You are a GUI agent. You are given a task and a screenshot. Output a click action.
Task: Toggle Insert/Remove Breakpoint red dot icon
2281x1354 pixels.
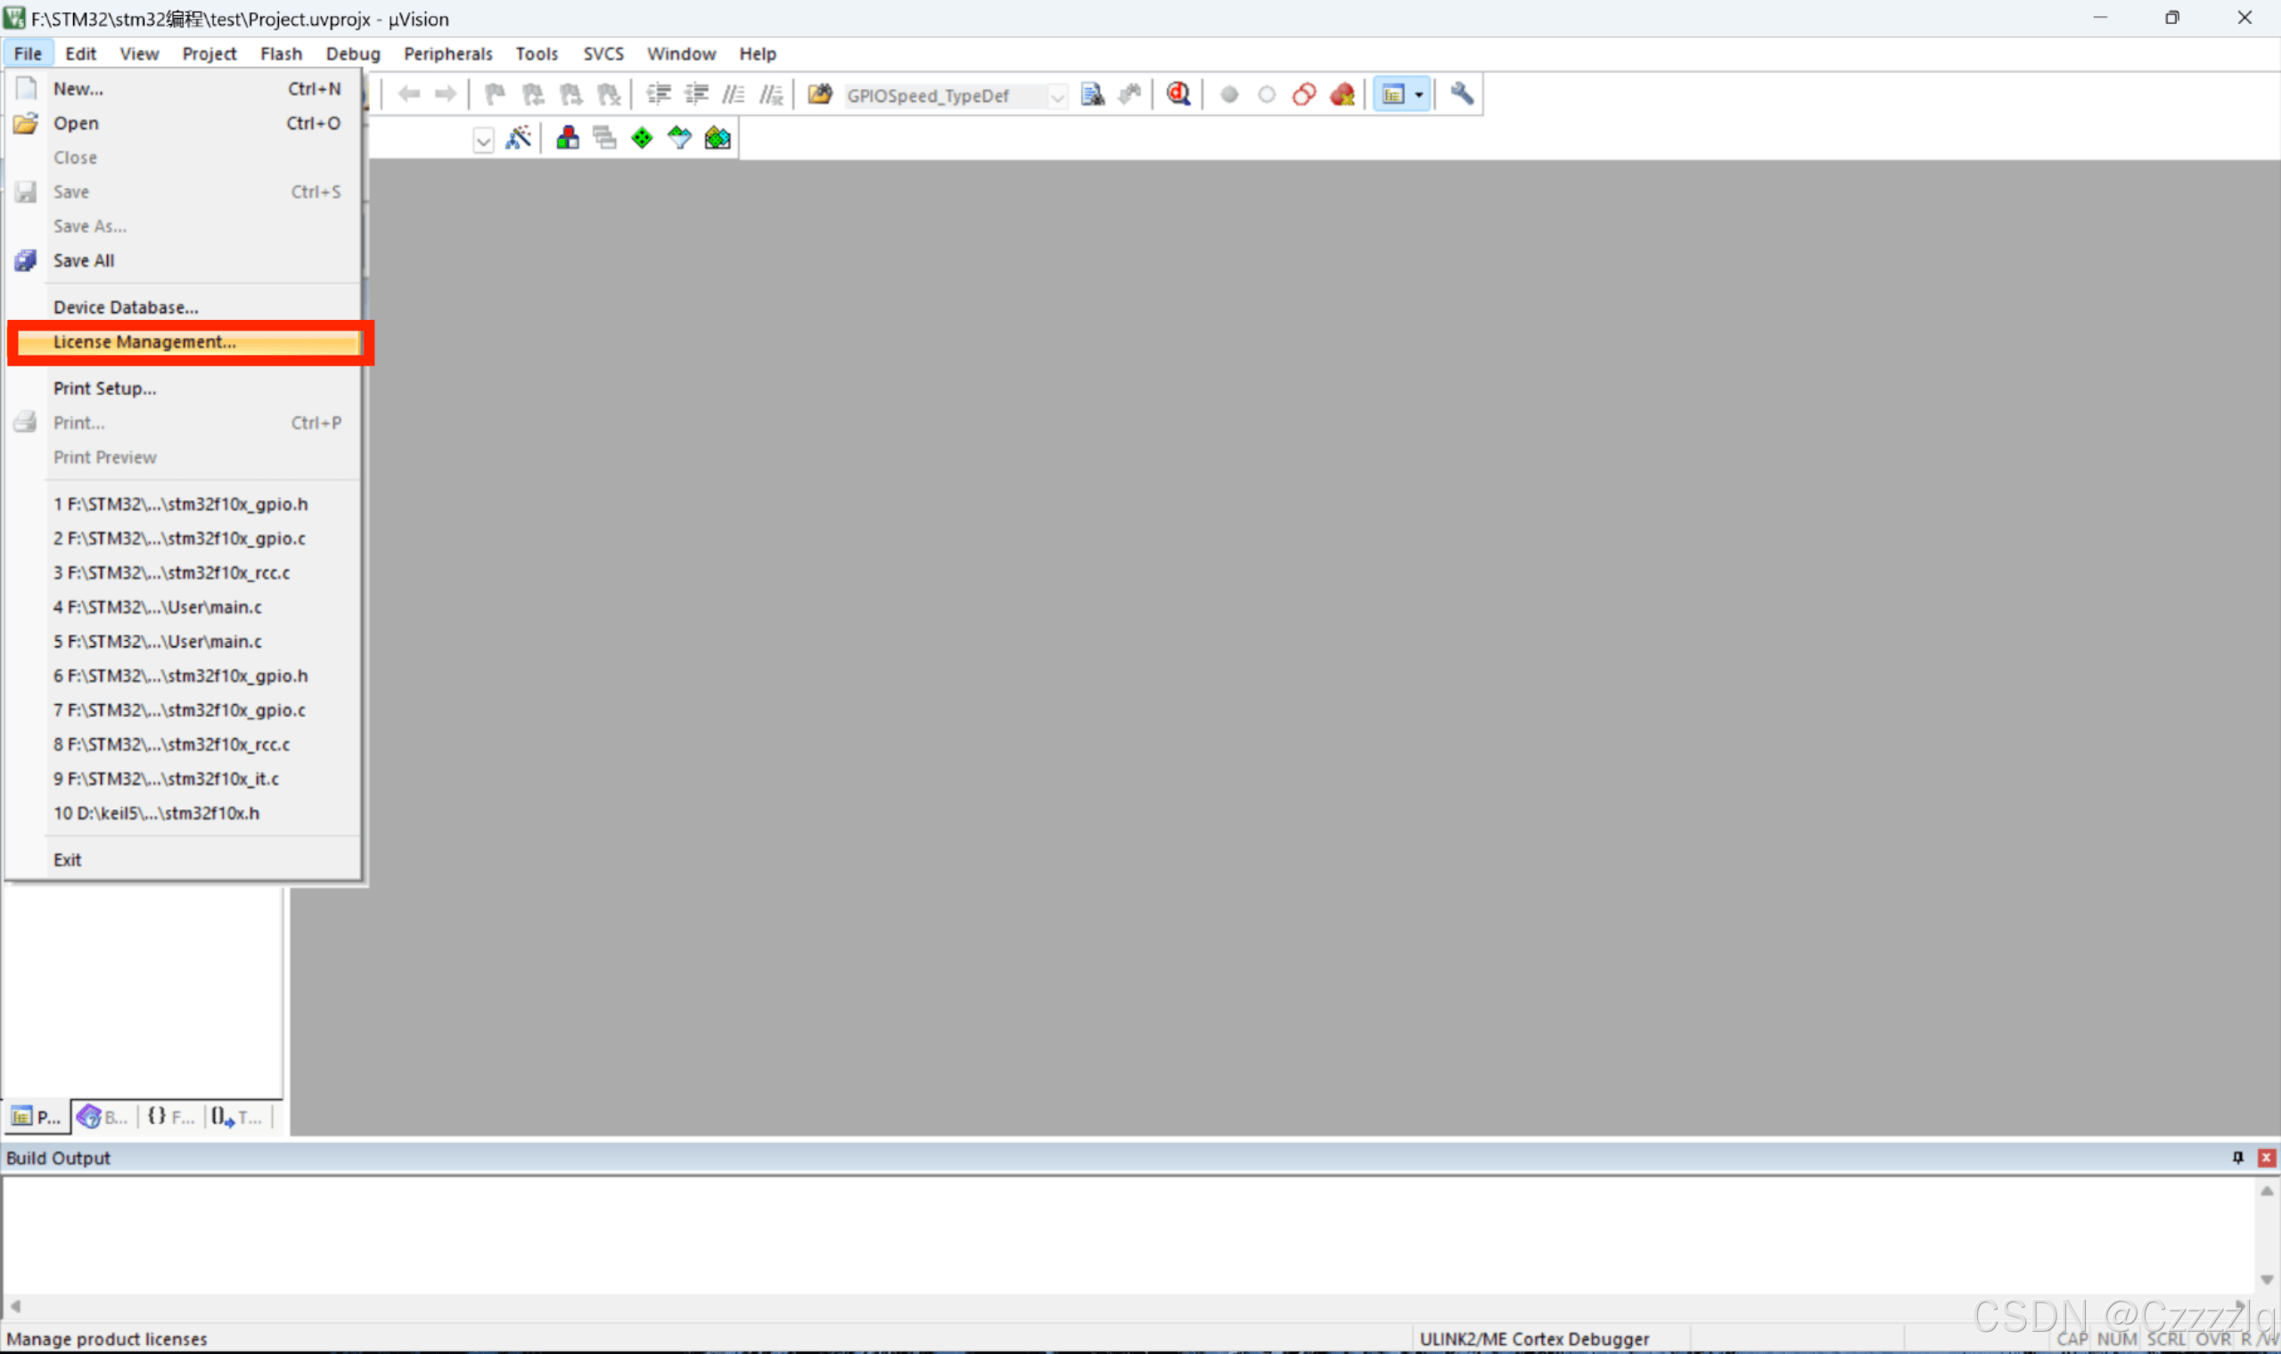click(x=1229, y=94)
